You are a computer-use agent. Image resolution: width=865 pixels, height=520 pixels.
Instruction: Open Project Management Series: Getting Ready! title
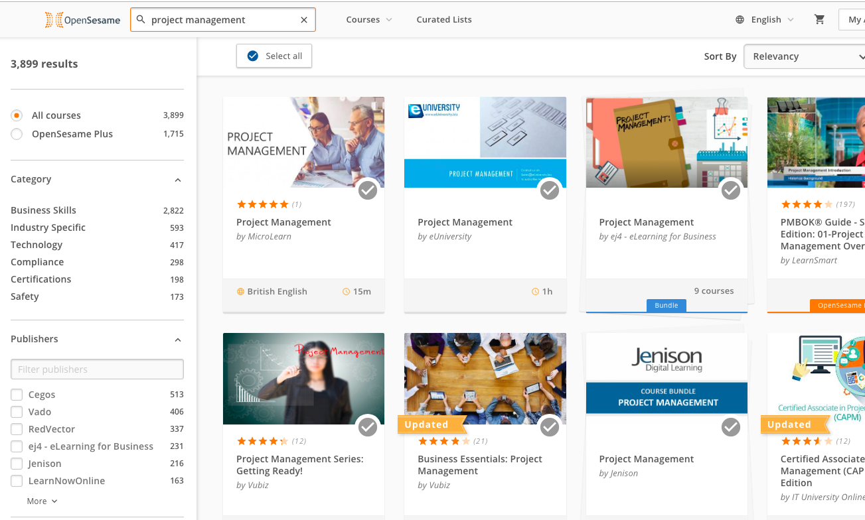click(x=300, y=465)
